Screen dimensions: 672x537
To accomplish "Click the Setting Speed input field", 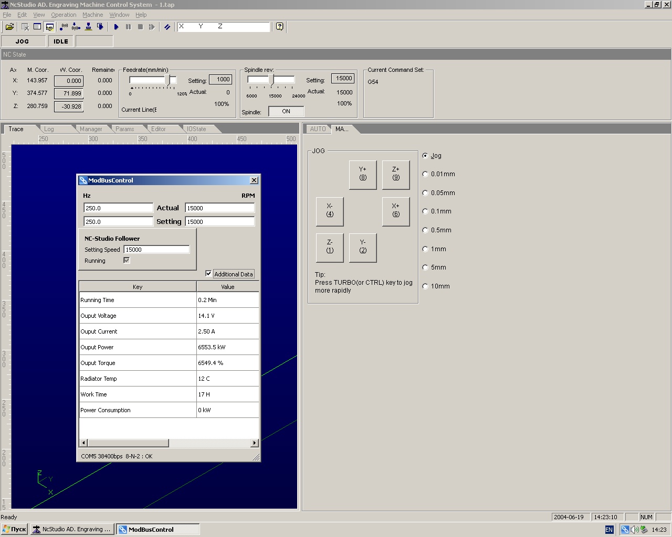I will tap(156, 250).
